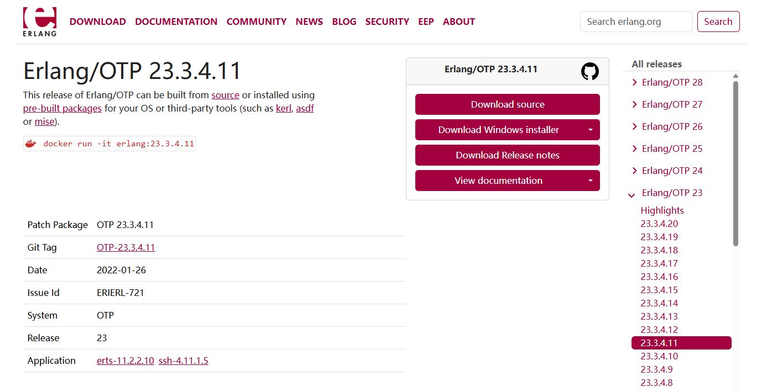This screenshot has width=767, height=392.
Task: Open the pre-built packages link
Action: (x=62, y=108)
